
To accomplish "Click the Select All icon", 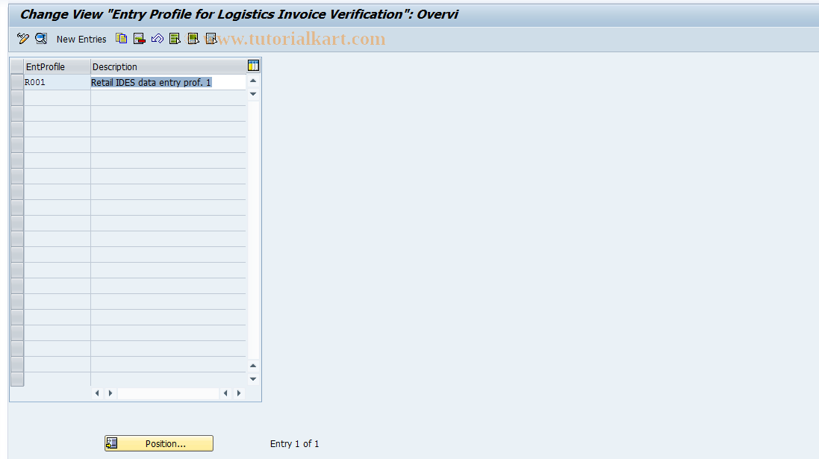I will point(175,39).
